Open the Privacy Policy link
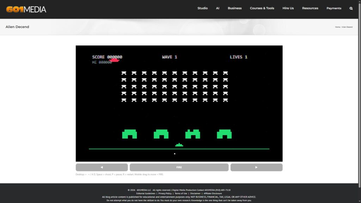The height and width of the screenshot is (203, 361). (x=165, y=193)
